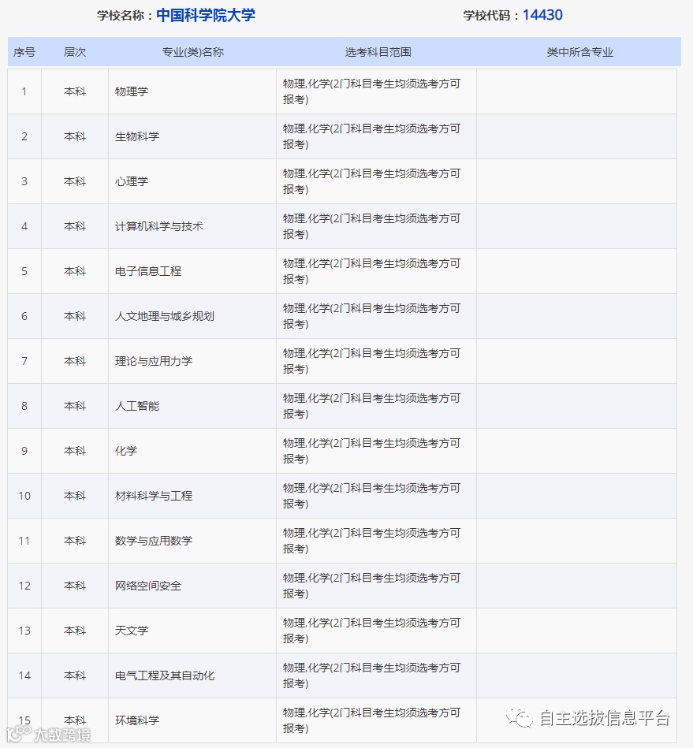The image size is (693, 748).
Task: Click row number 10 in 序号 column
Action: point(24,496)
